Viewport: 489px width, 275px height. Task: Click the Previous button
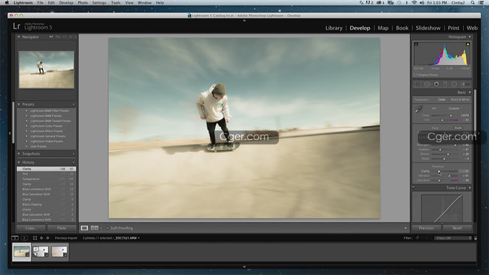pos(426,228)
